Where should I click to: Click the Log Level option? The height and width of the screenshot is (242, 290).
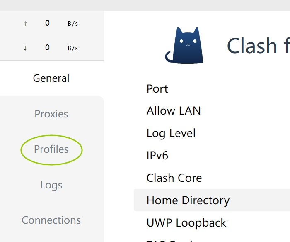pyautogui.click(x=171, y=133)
